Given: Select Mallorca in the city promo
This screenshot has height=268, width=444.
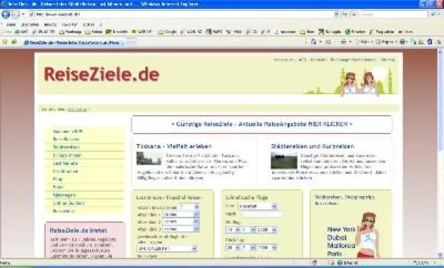Looking at the screenshot, I should (341, 246).
